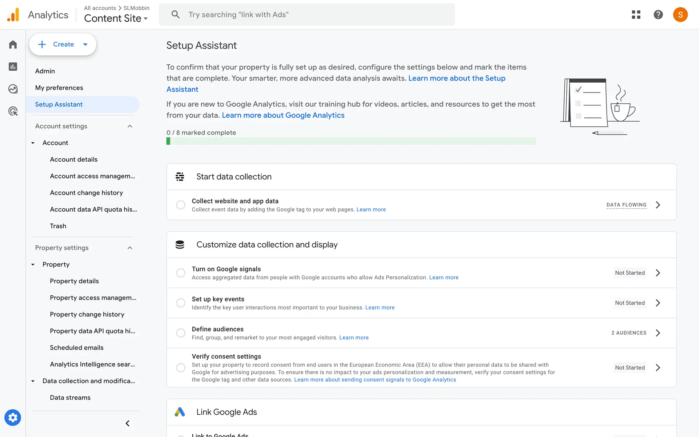
Task: Click the Admin gear icon
Action: pos(13,418)
